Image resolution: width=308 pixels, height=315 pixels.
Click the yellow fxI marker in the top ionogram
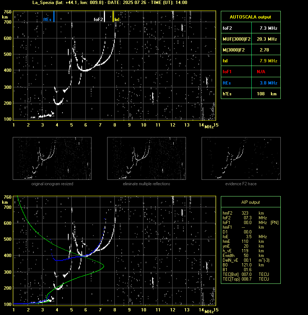[x=113, y=16]
